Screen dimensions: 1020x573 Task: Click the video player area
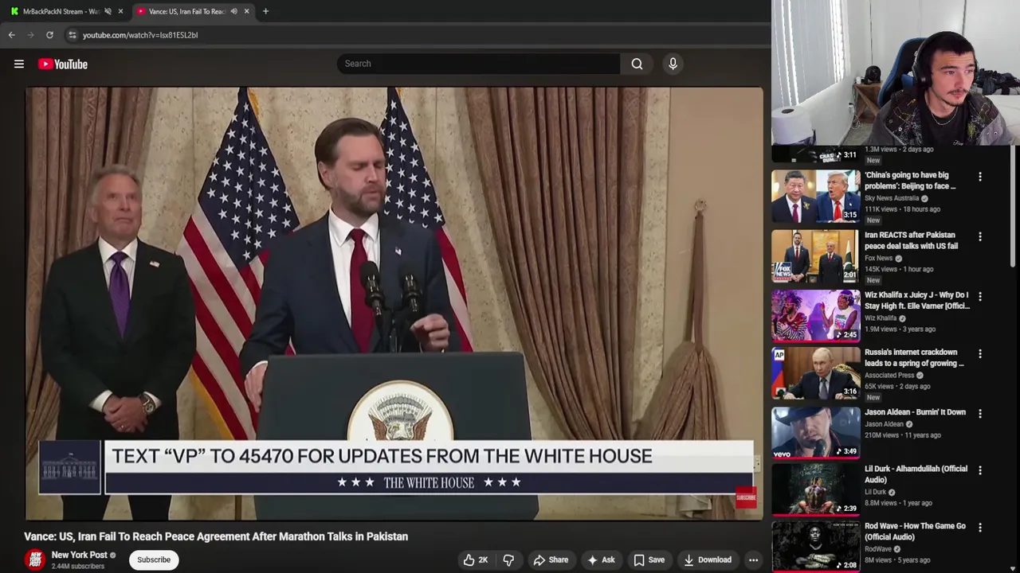point(394,302)
